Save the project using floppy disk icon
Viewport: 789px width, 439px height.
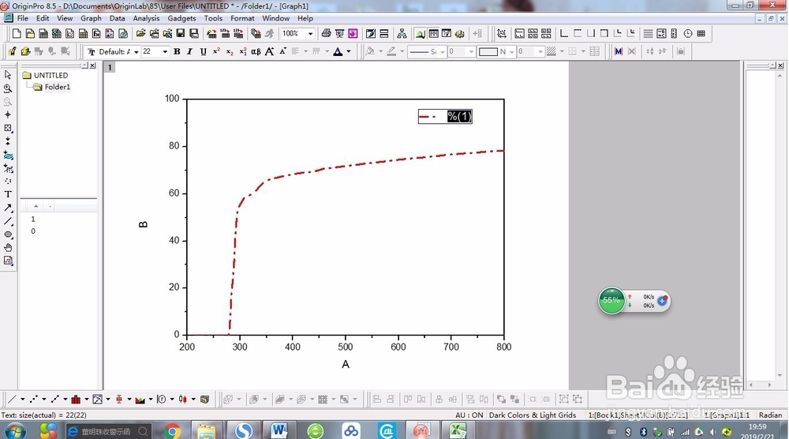coord(180,34)
